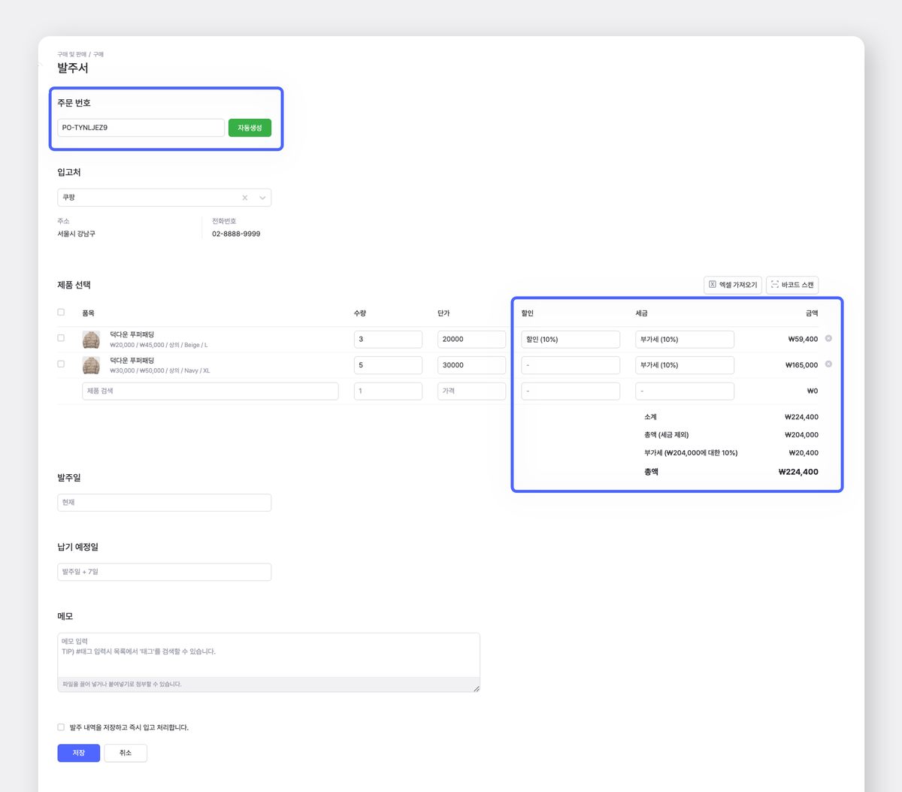Click the Beige puffer jacket thumbnail
This screenshot has height=792, width=902.
[x=91, y=340]
